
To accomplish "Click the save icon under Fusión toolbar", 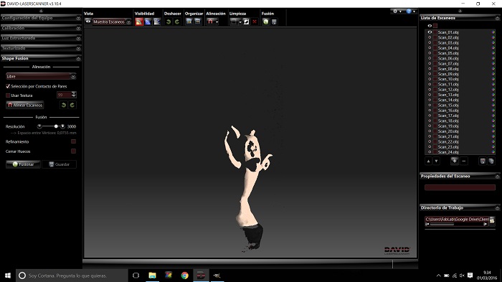I will click(275, 22).
